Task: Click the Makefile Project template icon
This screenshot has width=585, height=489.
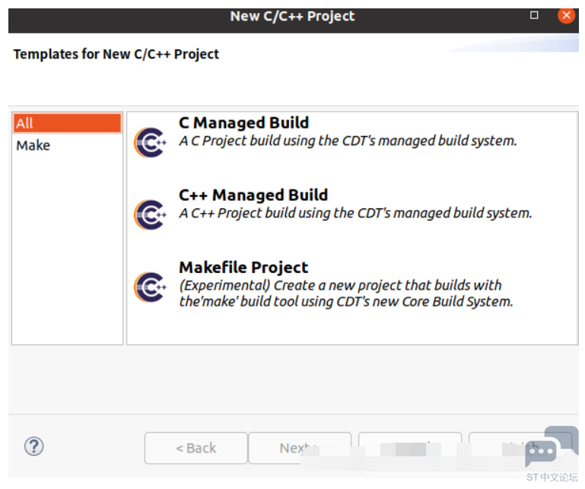Action: pos(150,287)
